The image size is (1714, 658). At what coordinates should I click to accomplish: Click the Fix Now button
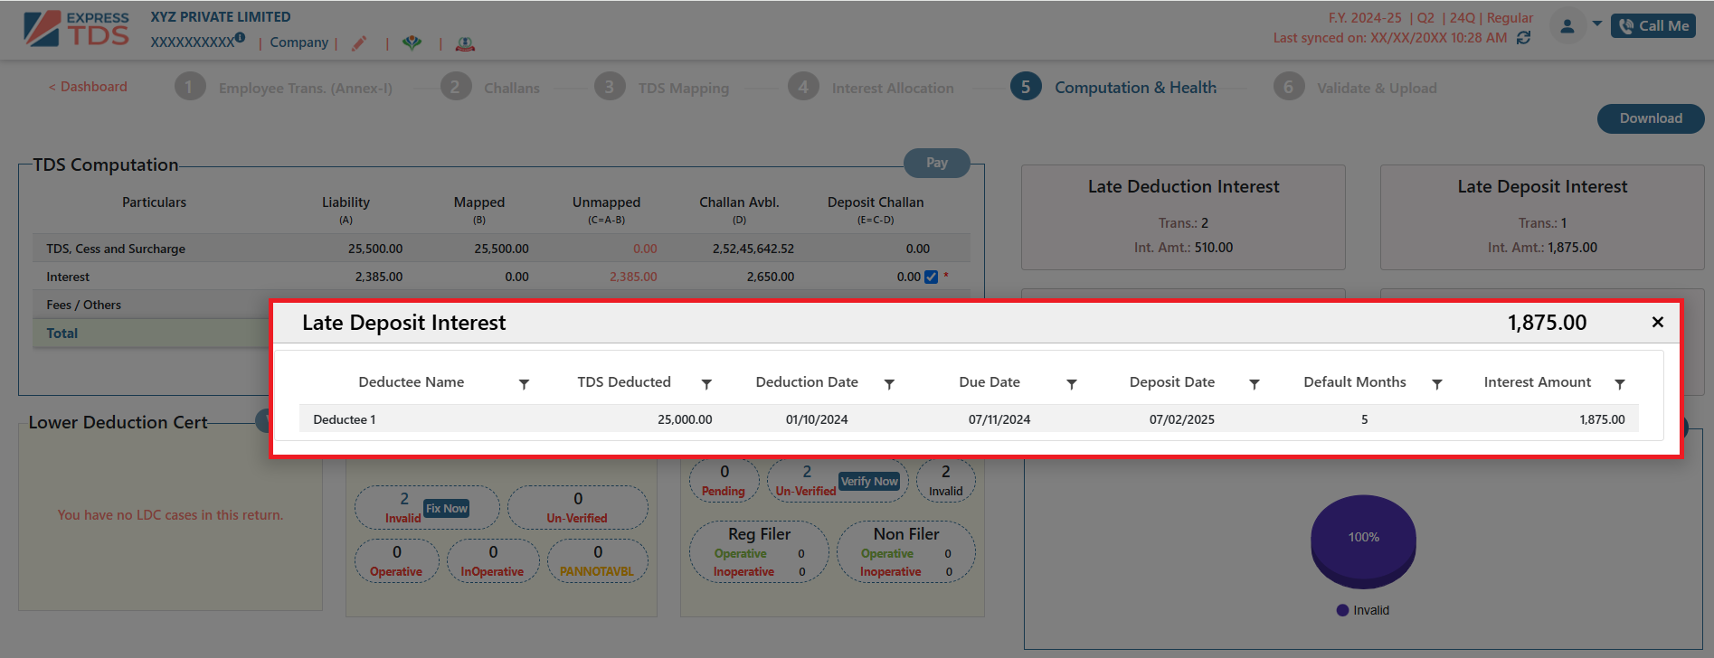447,509
